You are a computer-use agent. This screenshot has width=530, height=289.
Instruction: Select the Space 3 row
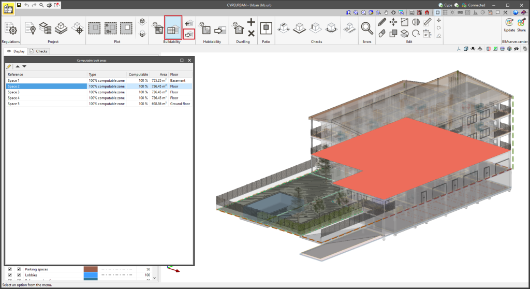pos(47,92)
